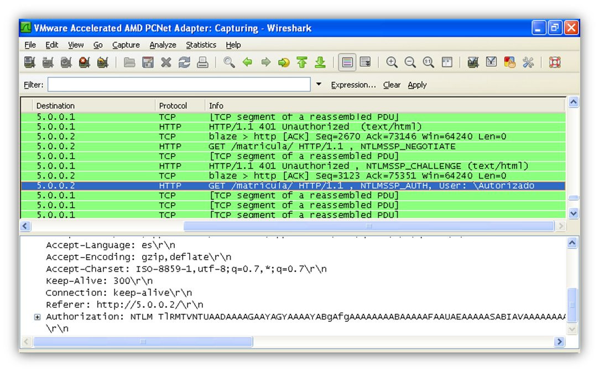Jump to last packet icon
Screen dimensions: 599x372
point(320,62)
